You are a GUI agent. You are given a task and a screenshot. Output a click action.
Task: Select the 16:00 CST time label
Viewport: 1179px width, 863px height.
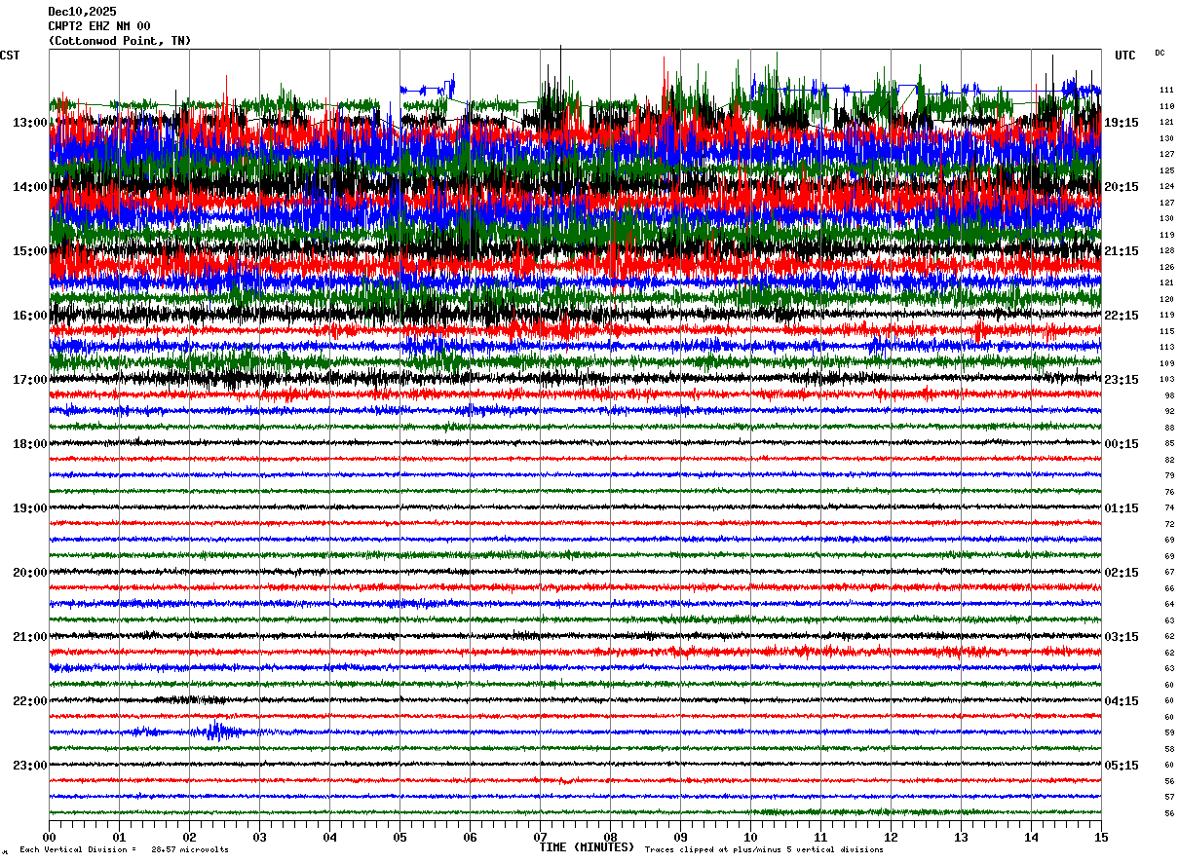click(x=29, y=316)
